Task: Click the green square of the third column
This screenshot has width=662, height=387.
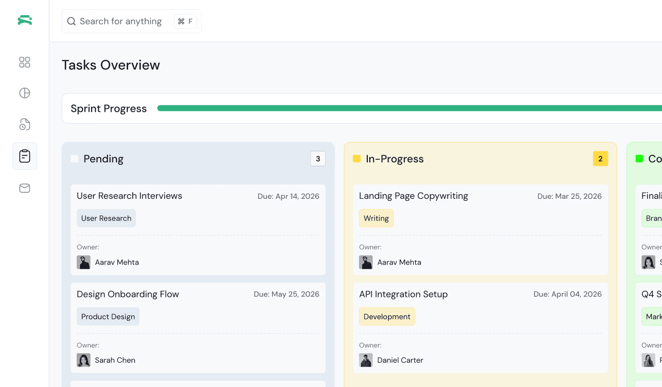Action: [639, 159]
